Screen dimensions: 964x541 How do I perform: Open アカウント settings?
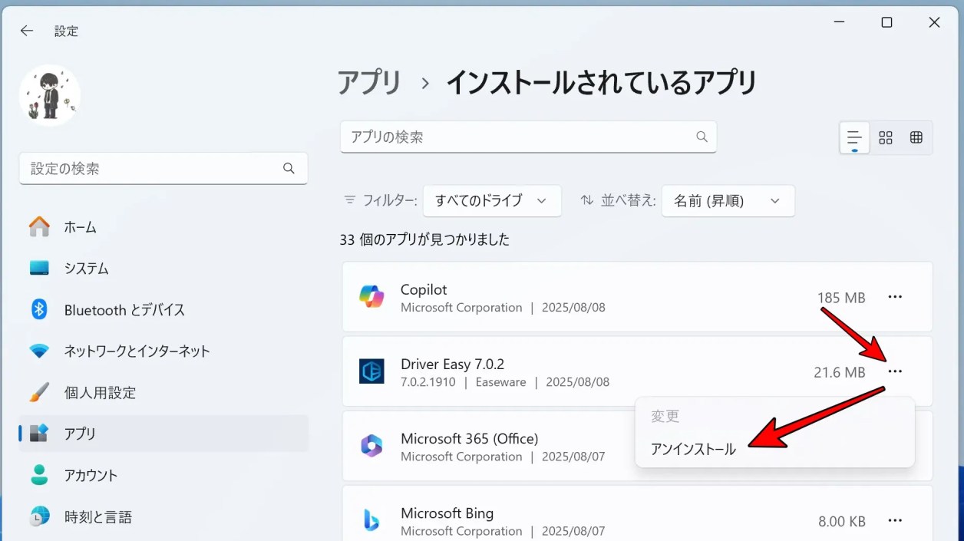tap(163, 475)
